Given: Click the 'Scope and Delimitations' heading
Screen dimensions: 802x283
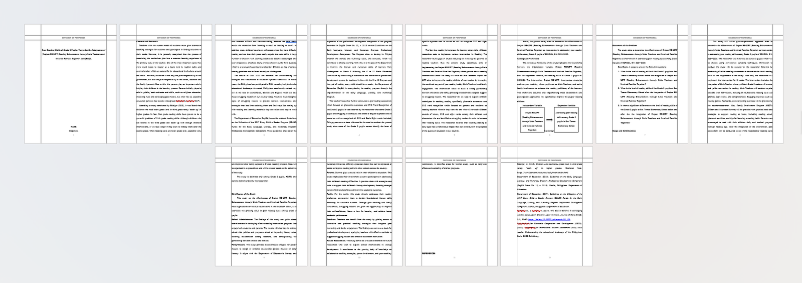Looking at the screenshot, I should (x=623, y=131).
